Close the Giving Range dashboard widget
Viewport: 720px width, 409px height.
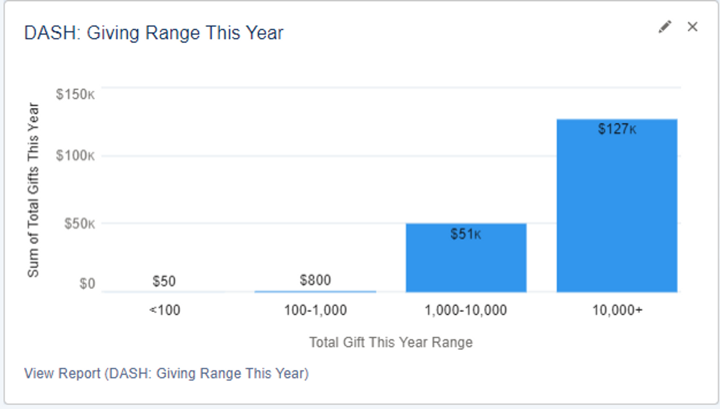tap(692, 27)
